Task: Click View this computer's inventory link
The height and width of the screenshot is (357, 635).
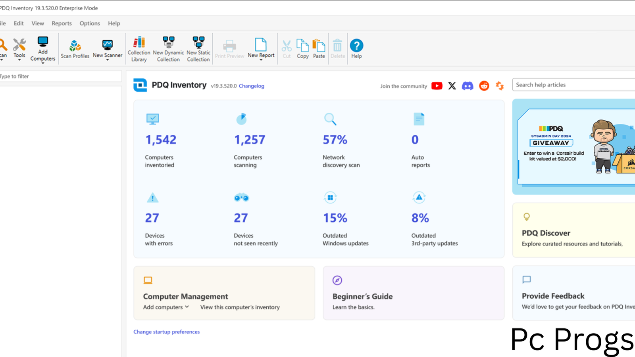Action: click(x=240, y=307)
